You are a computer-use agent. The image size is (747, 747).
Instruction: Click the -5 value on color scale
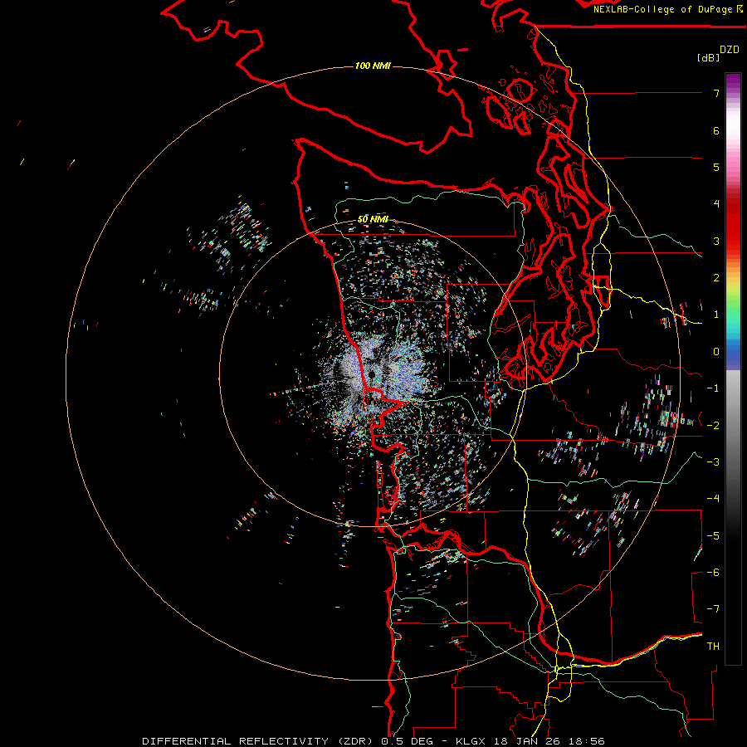click(713, 535)
